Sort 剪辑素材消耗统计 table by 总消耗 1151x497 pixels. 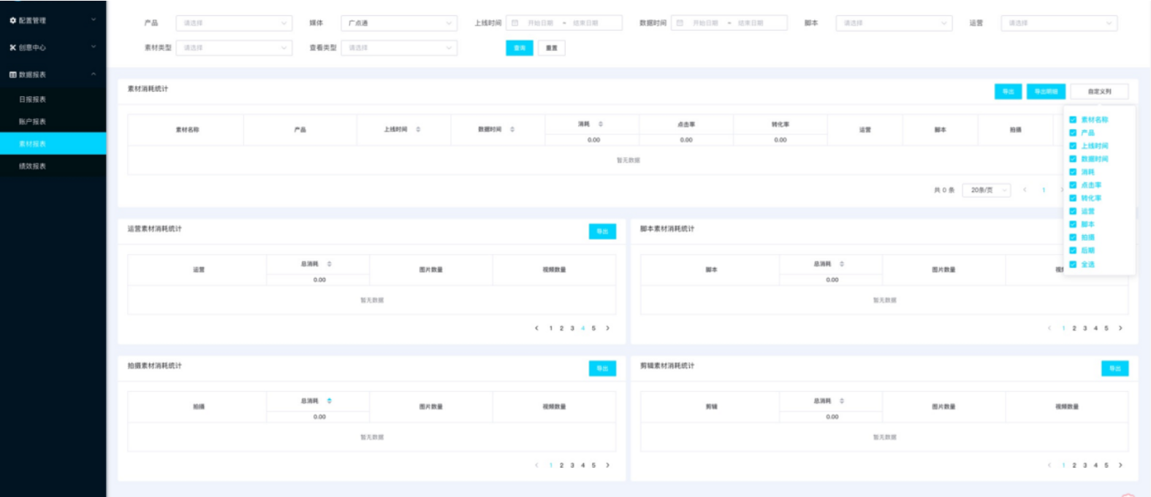(842, 401)
